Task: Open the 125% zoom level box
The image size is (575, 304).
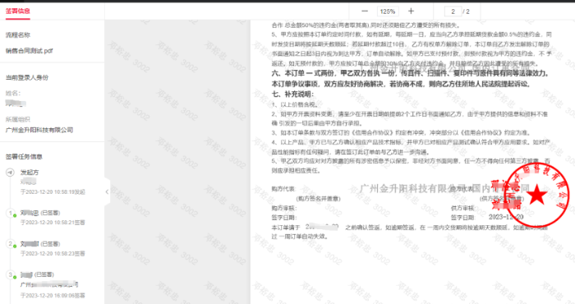Action: click(388, 12)
